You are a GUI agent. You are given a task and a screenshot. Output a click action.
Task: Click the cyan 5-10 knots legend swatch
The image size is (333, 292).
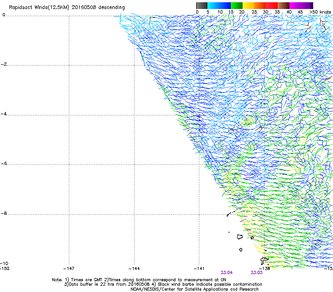213,5
